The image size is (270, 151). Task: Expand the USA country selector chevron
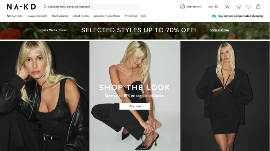[x=220, y=7]
